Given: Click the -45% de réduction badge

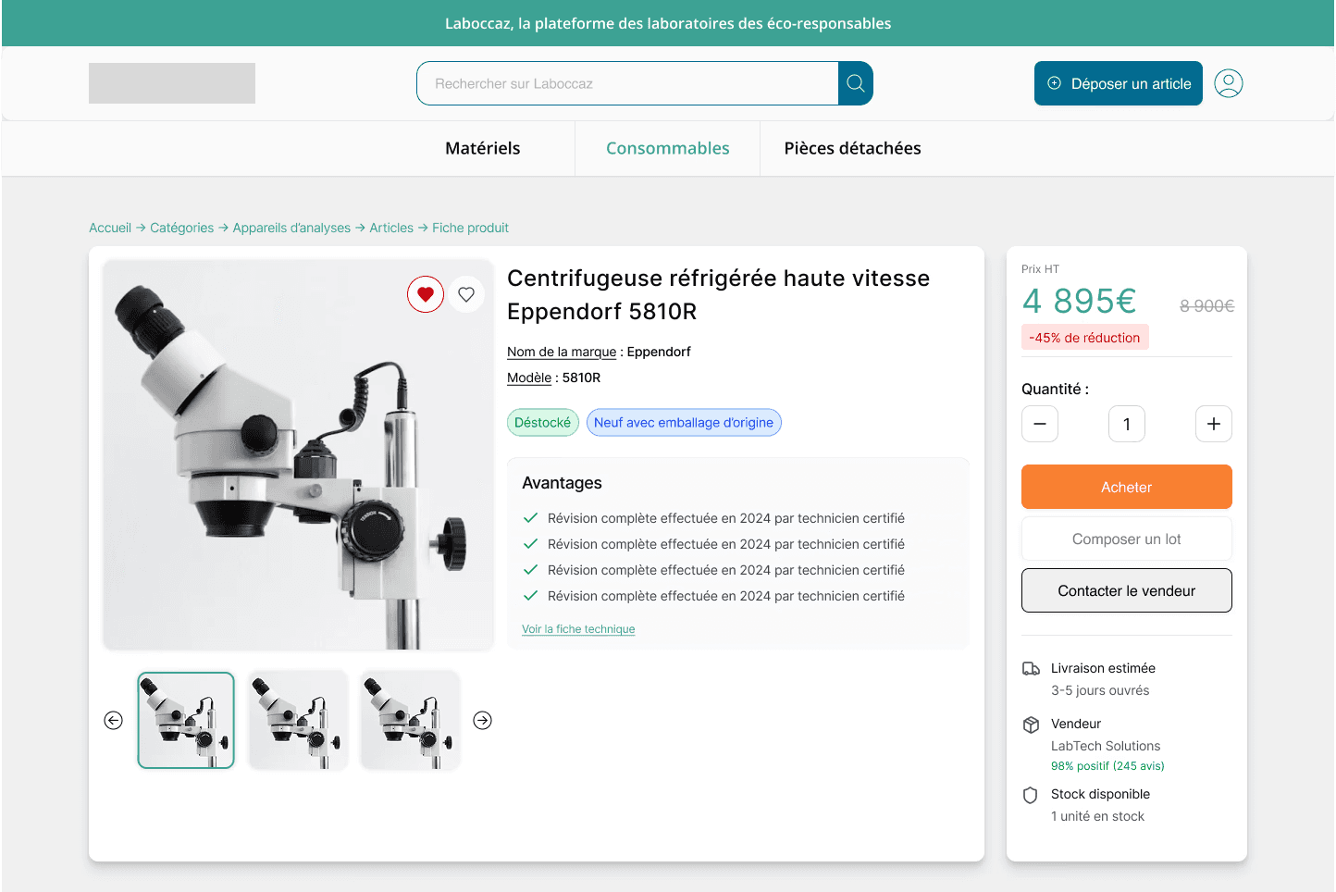Looking at the screenshot, I should click(1085, 338).
